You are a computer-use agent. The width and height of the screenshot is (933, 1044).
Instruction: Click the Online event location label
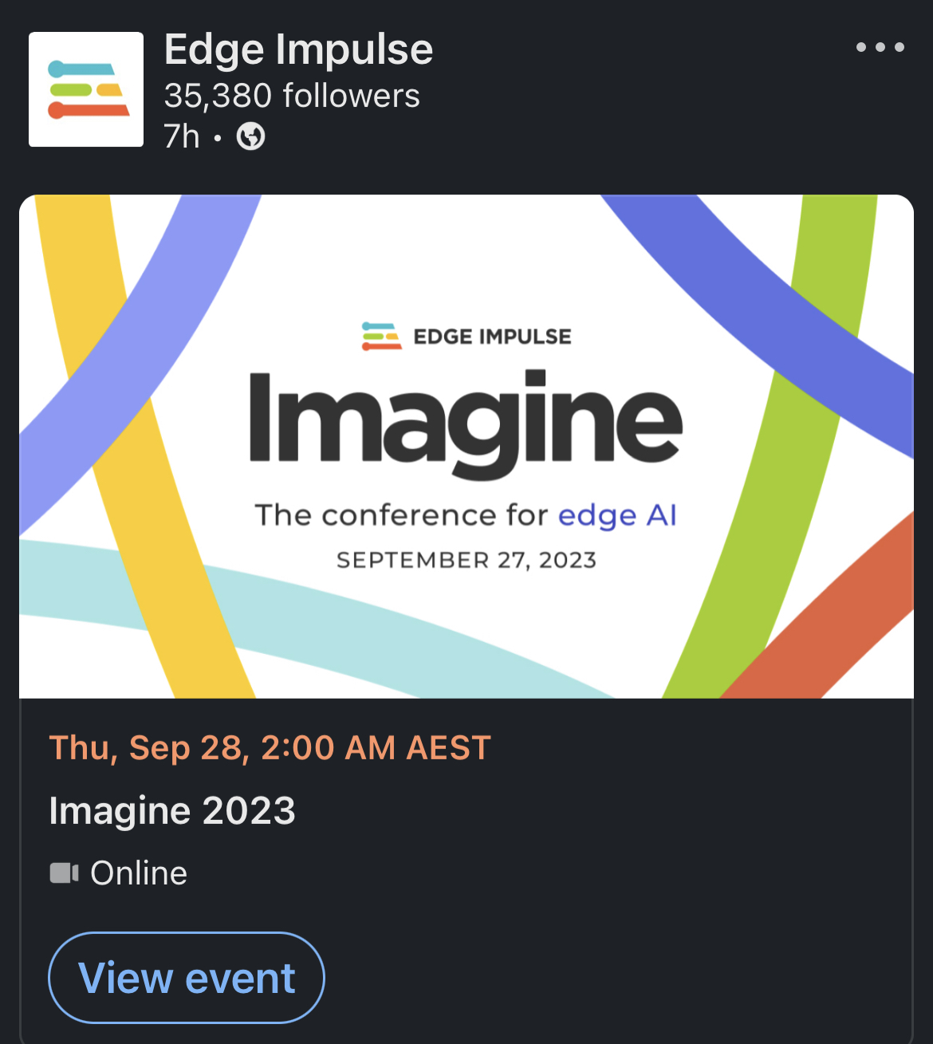point(139,873)
